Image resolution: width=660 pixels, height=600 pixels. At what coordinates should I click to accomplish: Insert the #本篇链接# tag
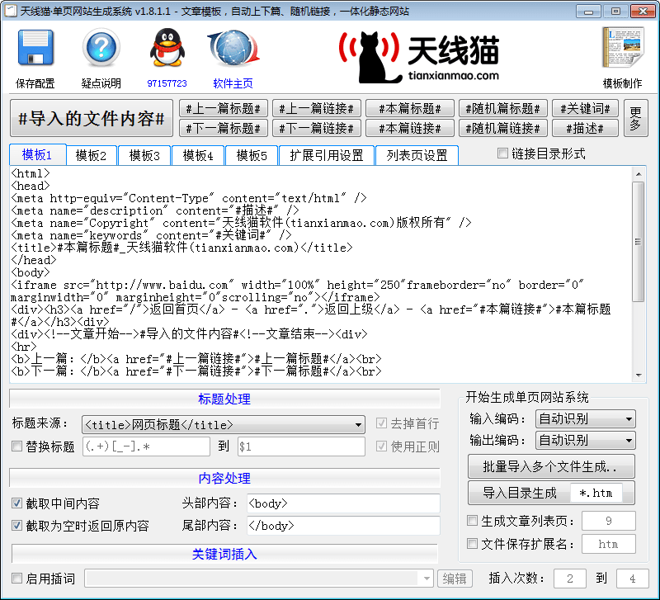point(410,128)
